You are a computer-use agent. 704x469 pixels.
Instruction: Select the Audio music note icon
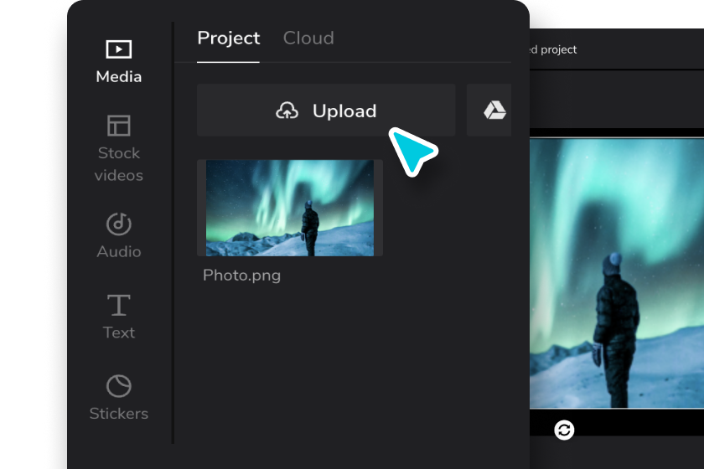(x=118, y=224)
